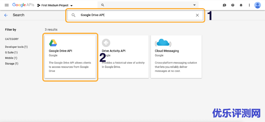The height and width of the screenshot is (122, 265).
Task: View notifications via bell icon
Action: (241, 5)
